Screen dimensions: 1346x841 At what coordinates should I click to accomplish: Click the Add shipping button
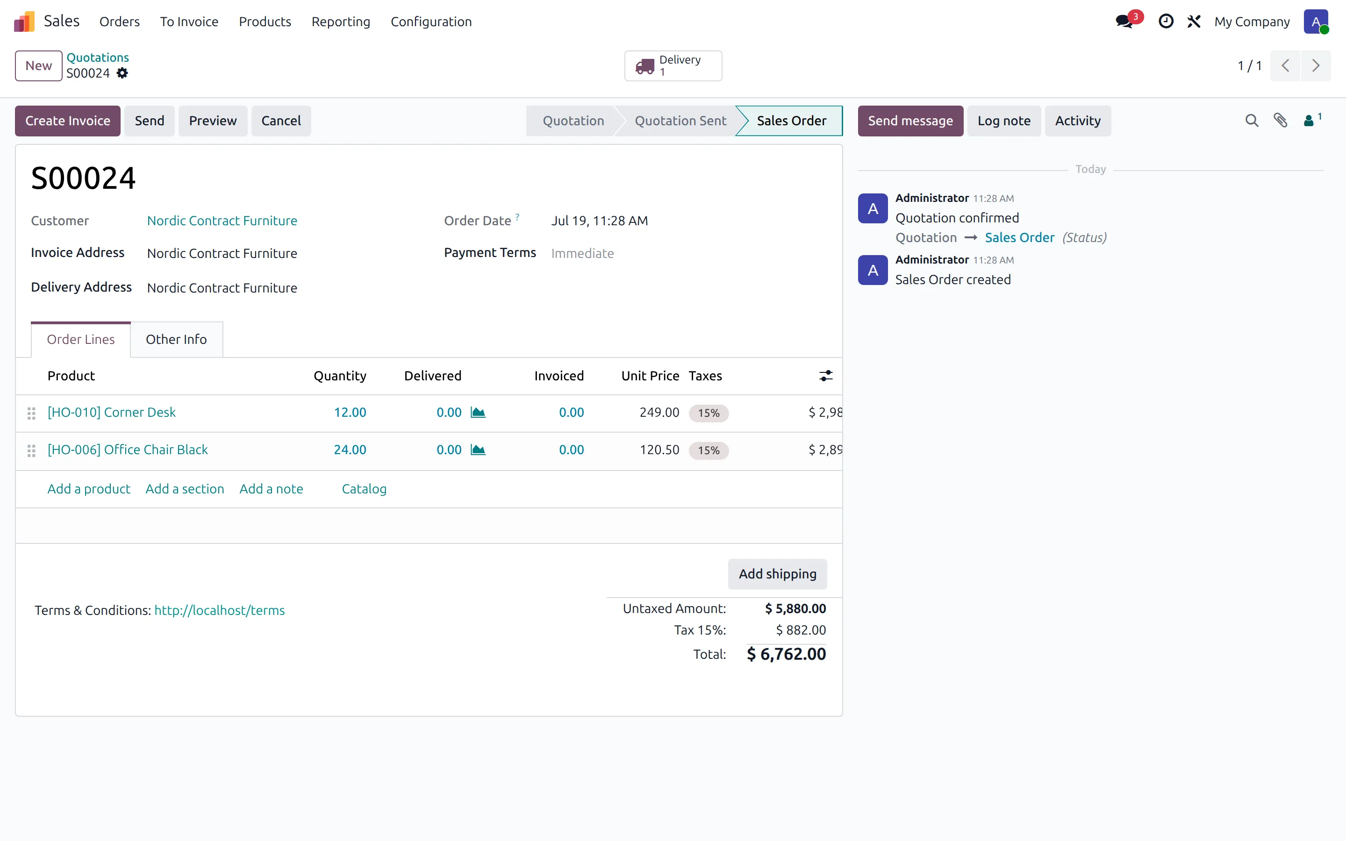pyautogui.click(x=778, y=574)
